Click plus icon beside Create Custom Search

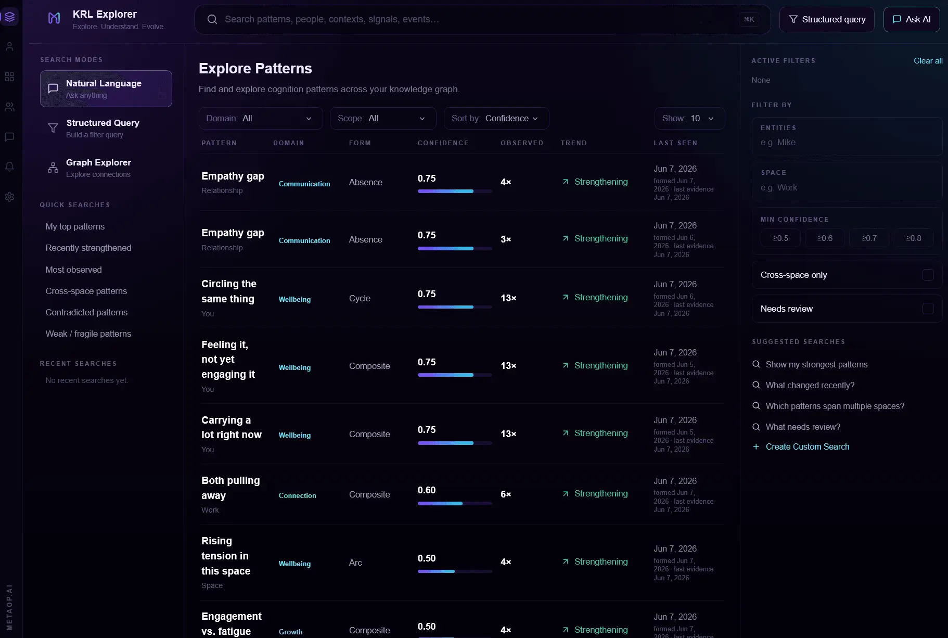756,446
